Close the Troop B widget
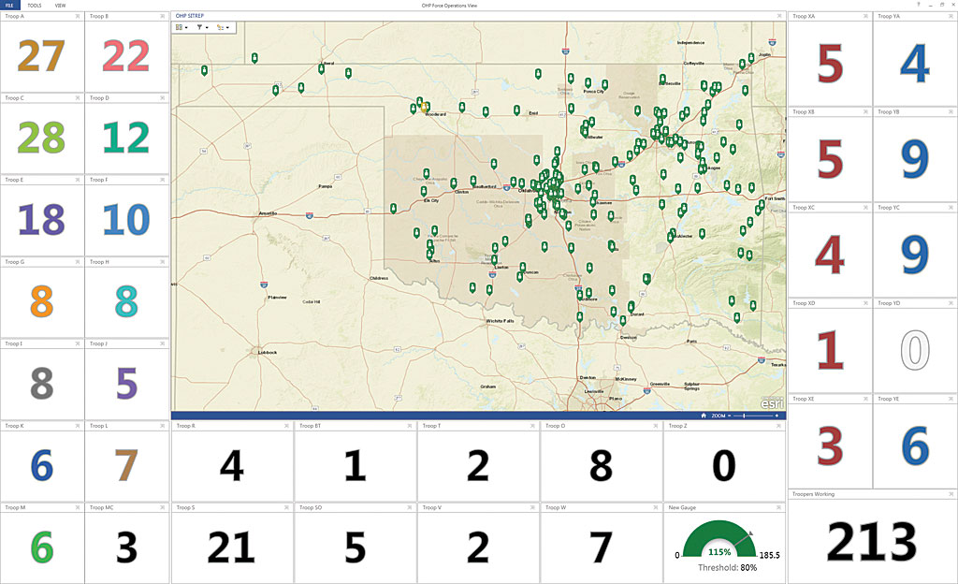The height and width of the screenshot is (584, 958). [x=163, y=17]
